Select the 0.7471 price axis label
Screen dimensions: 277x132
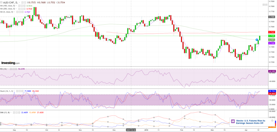(x=271, y=40)
